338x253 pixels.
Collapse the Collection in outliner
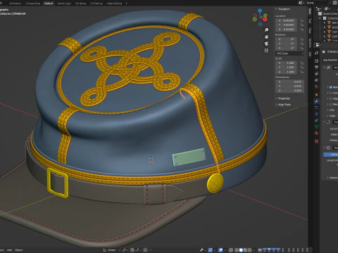point(320,18)
